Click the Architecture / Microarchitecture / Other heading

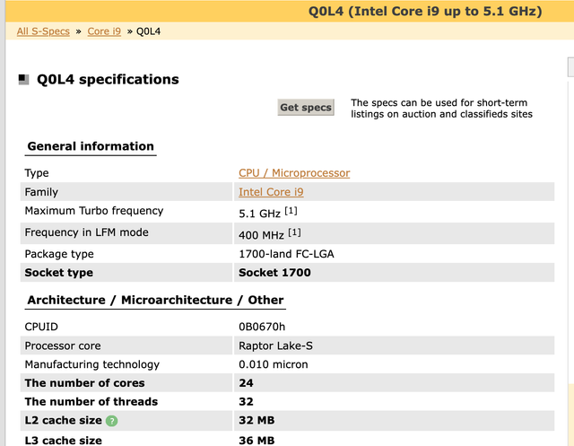click(155, 301)
